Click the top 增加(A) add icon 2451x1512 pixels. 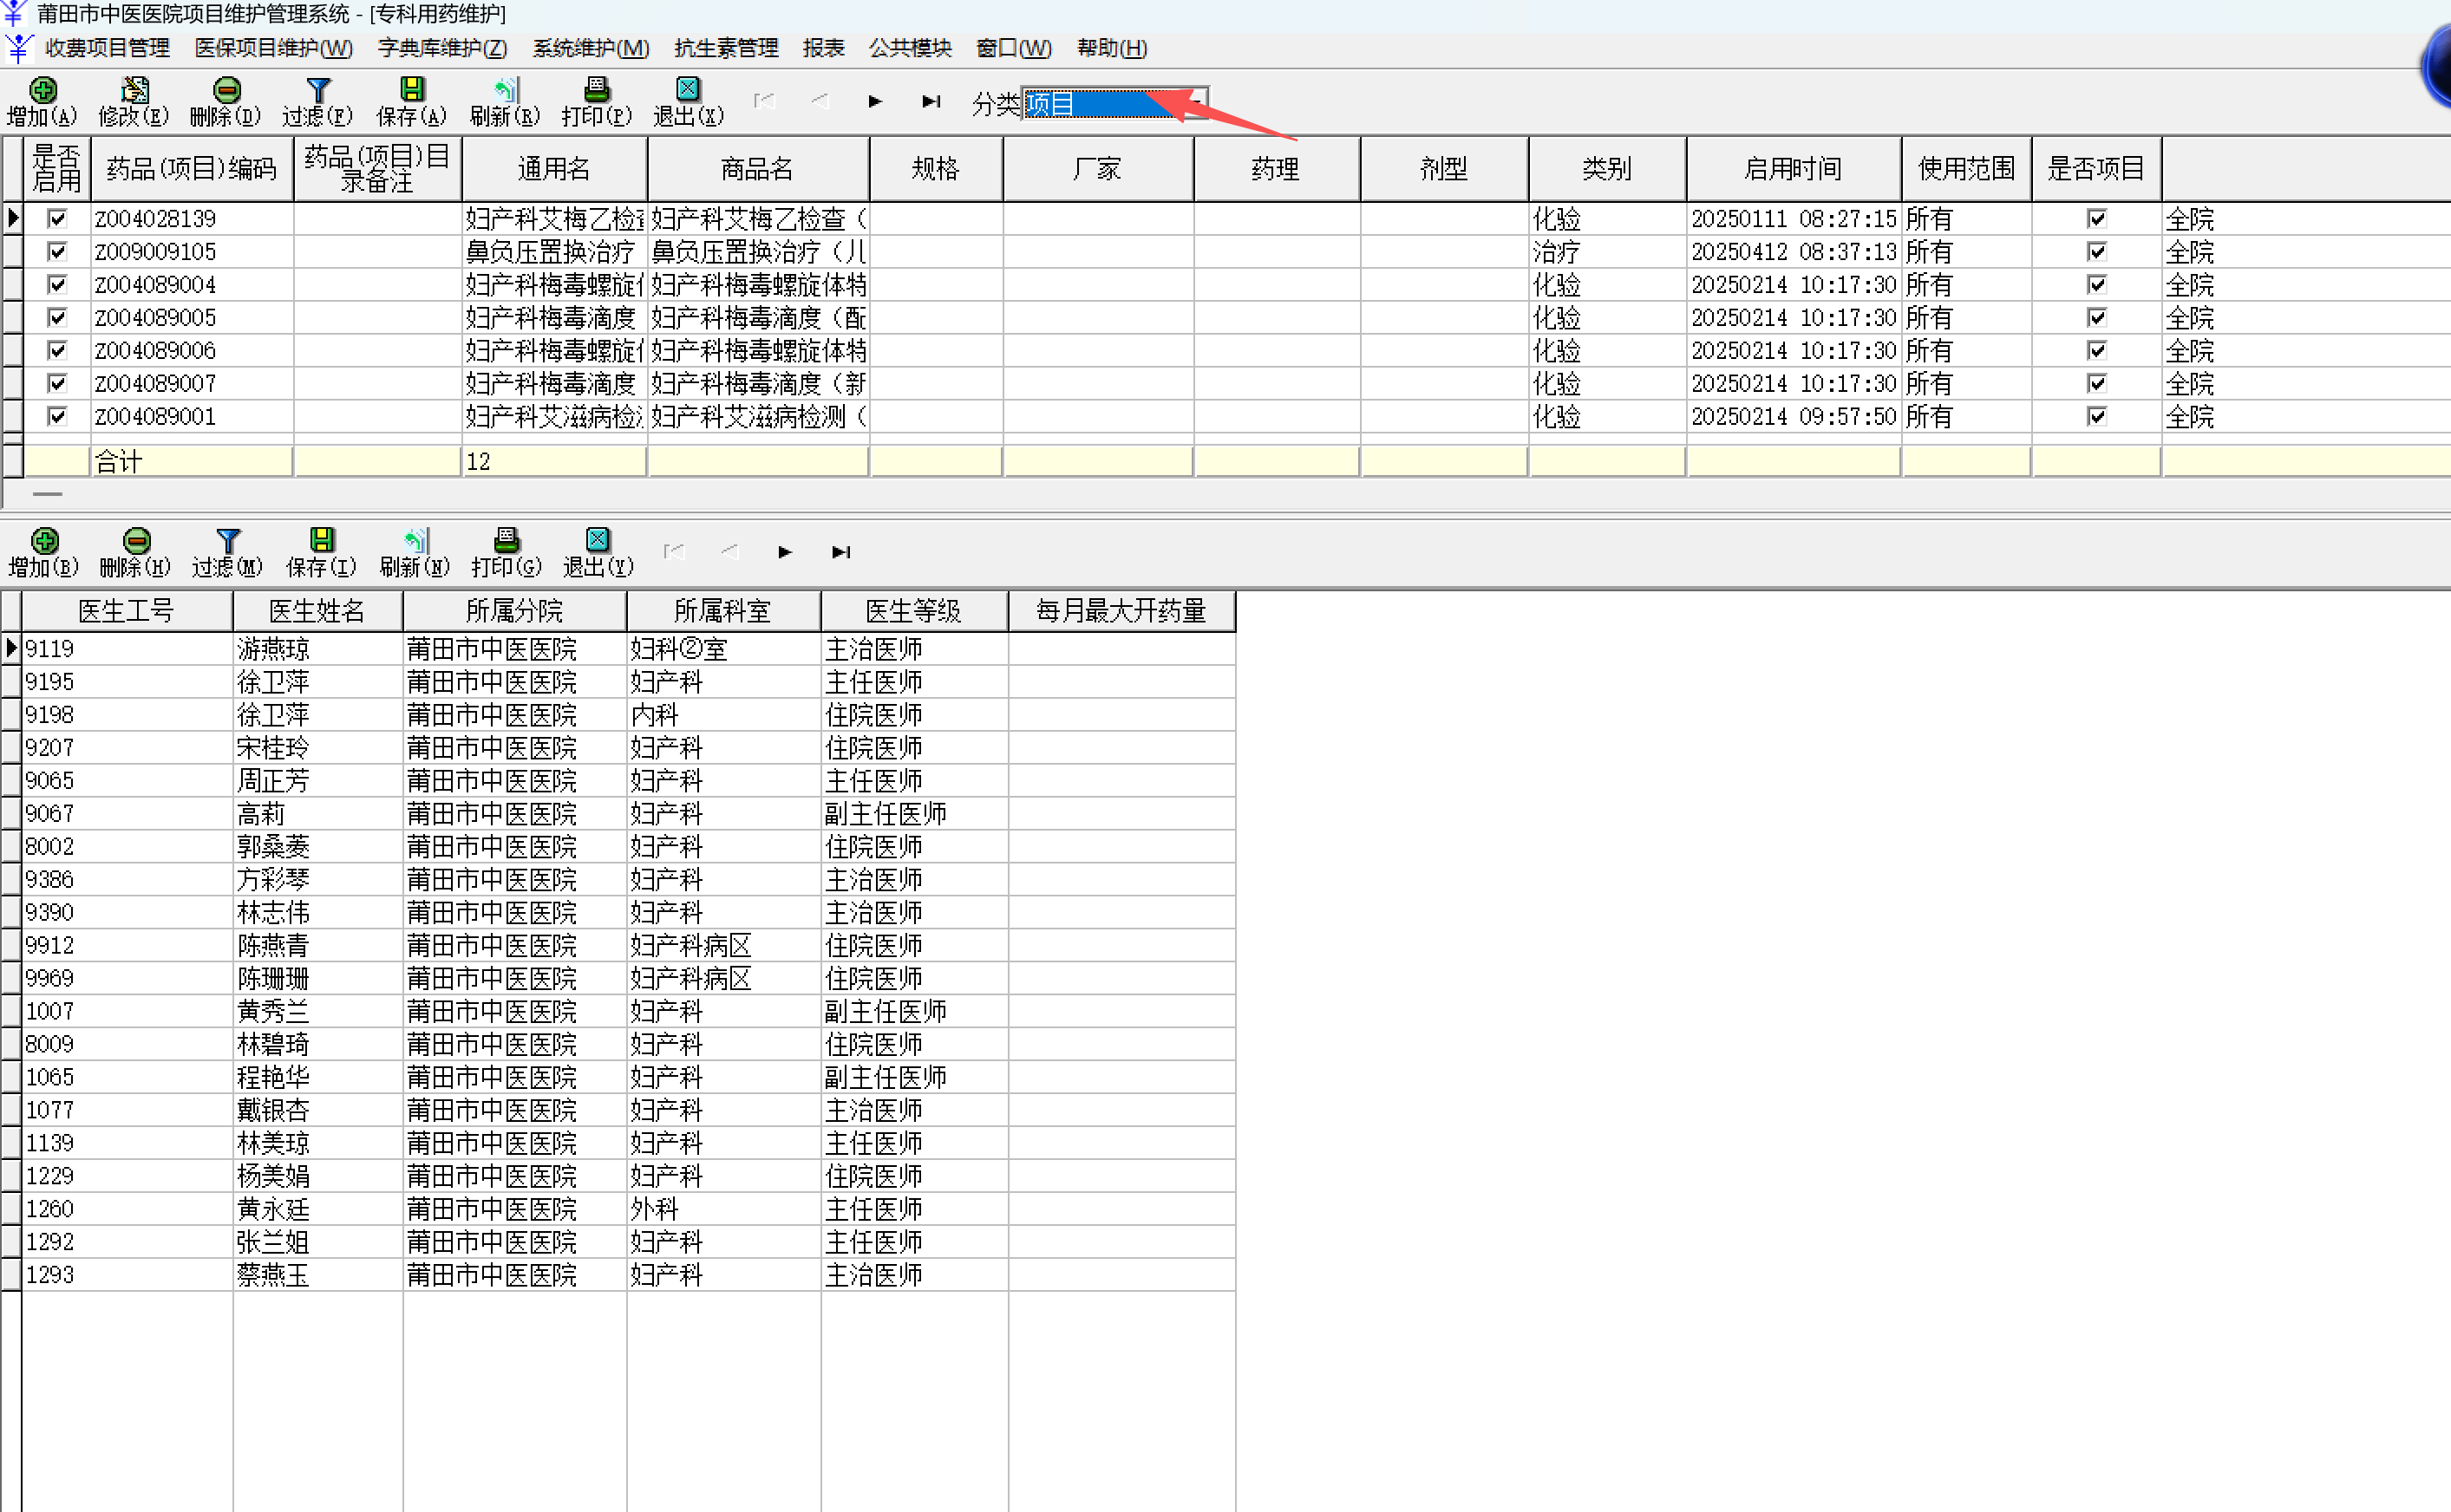click(x=43, y=92)
